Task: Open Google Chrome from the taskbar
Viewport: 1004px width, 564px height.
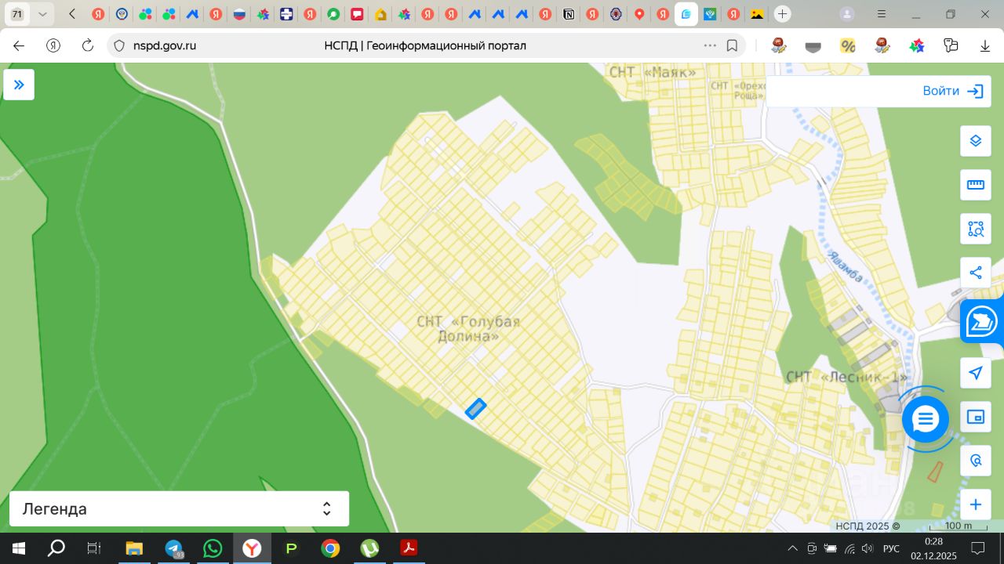Action: (x=330, y=548)
